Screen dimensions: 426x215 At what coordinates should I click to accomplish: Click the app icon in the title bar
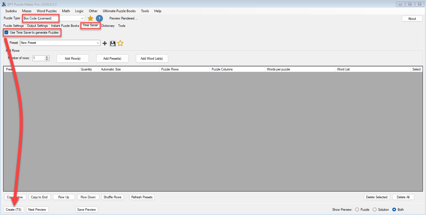tap(4, 4)
